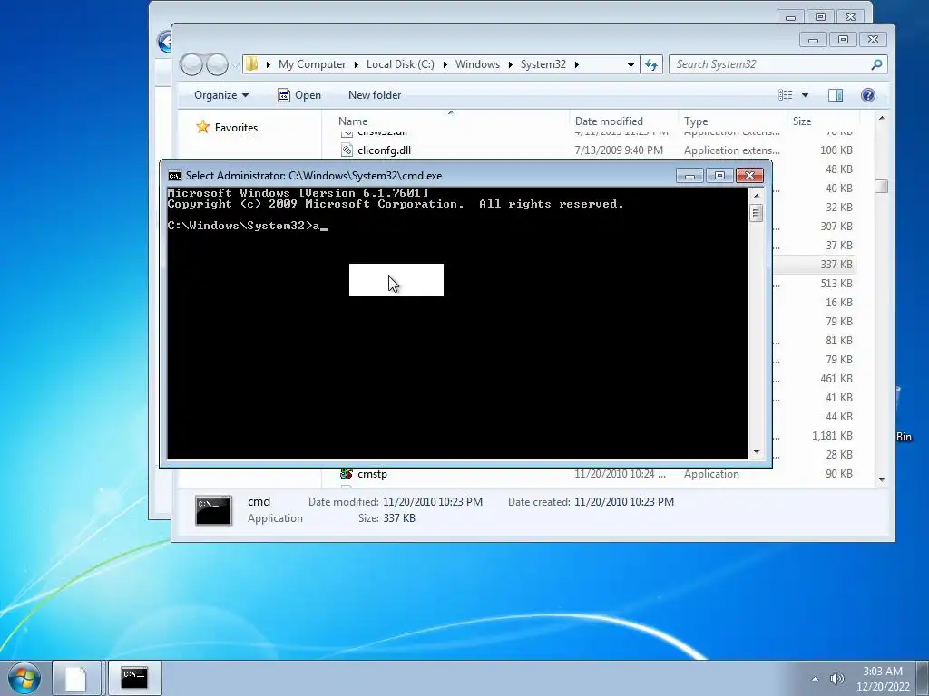
Task: Select the cmstp file row
Action: tap(595, 473)
